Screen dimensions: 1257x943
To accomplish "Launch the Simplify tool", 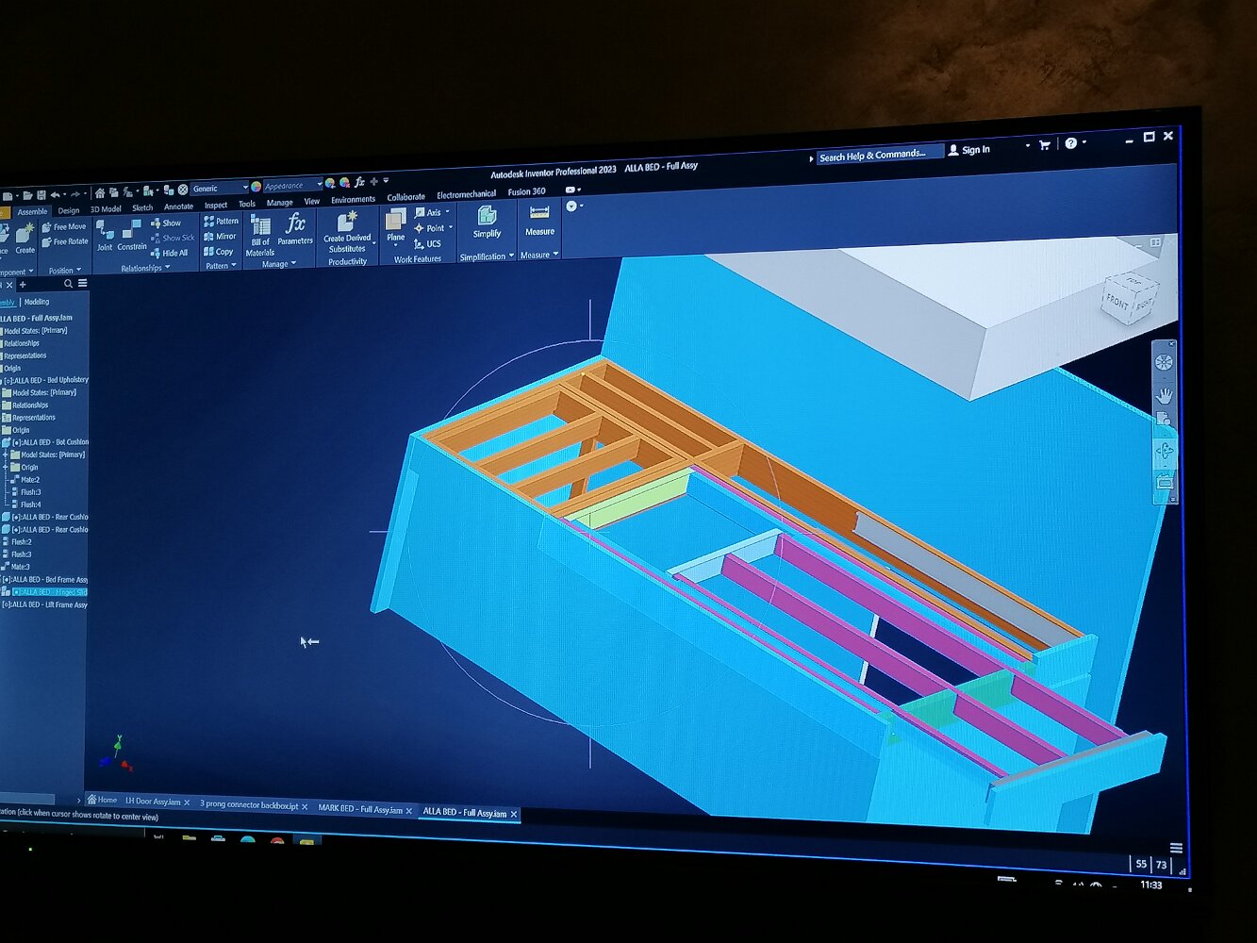I will [x=487, y=220].
